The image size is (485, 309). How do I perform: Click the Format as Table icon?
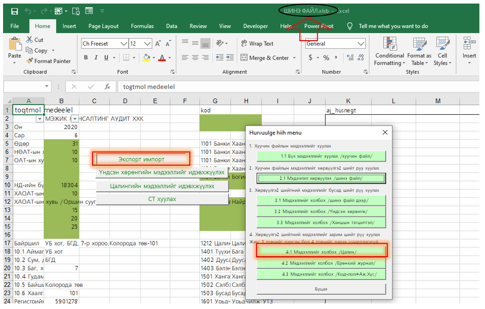[x=419, y=52]
